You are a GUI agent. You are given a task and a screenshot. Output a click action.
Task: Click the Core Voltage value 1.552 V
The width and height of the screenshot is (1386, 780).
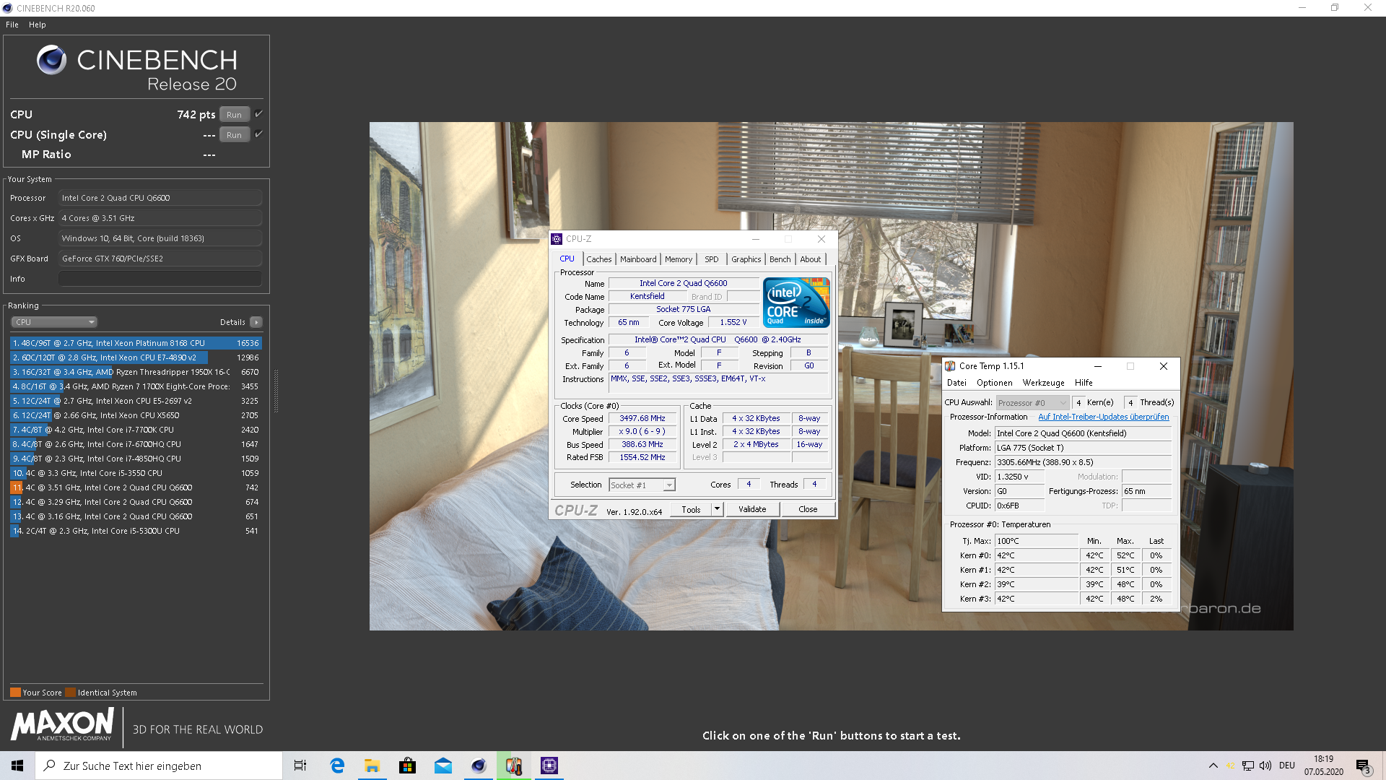733,323
